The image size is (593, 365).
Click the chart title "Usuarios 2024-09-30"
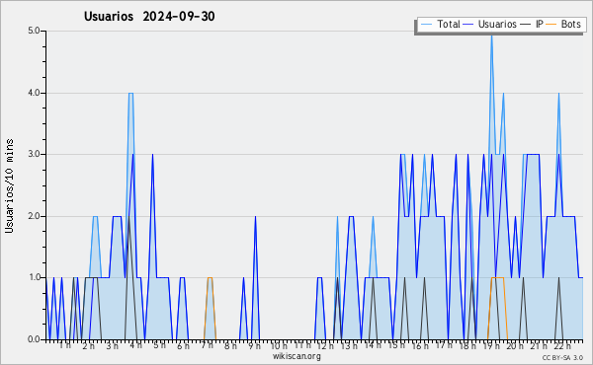coord(149,17)
